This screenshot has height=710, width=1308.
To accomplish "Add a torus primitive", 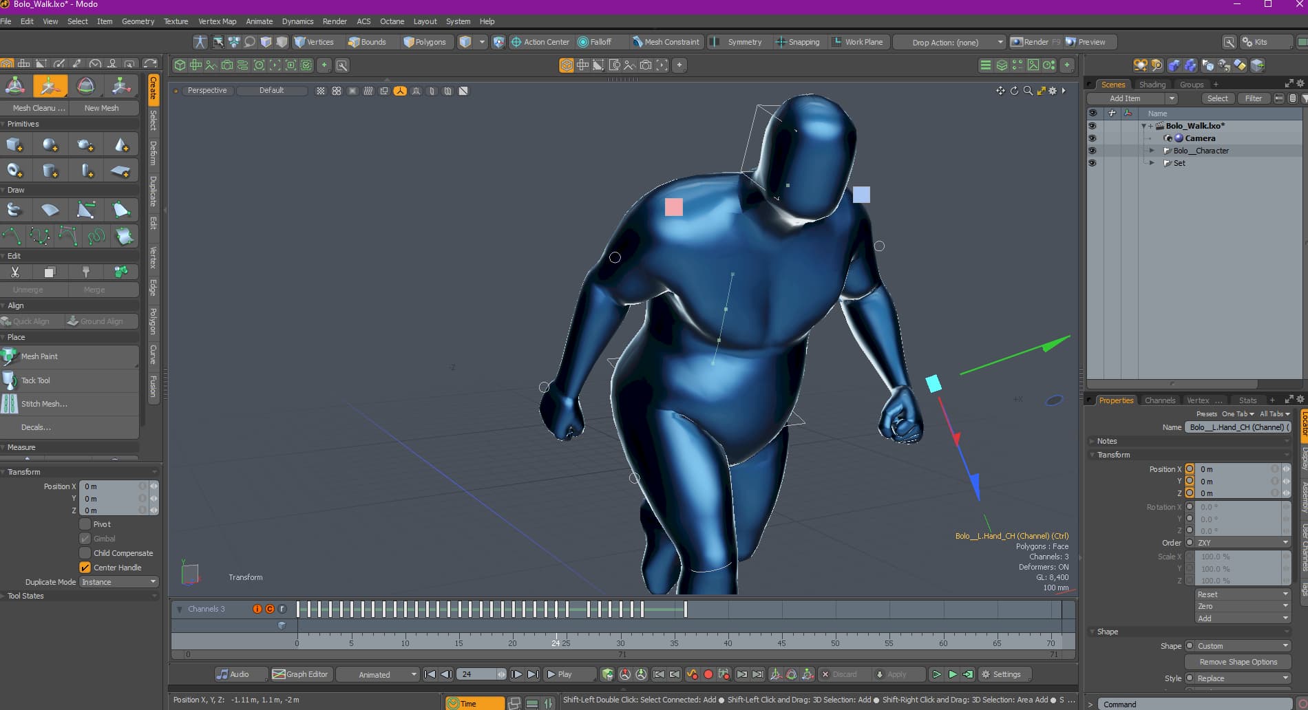I will click(x=14, y=171).
